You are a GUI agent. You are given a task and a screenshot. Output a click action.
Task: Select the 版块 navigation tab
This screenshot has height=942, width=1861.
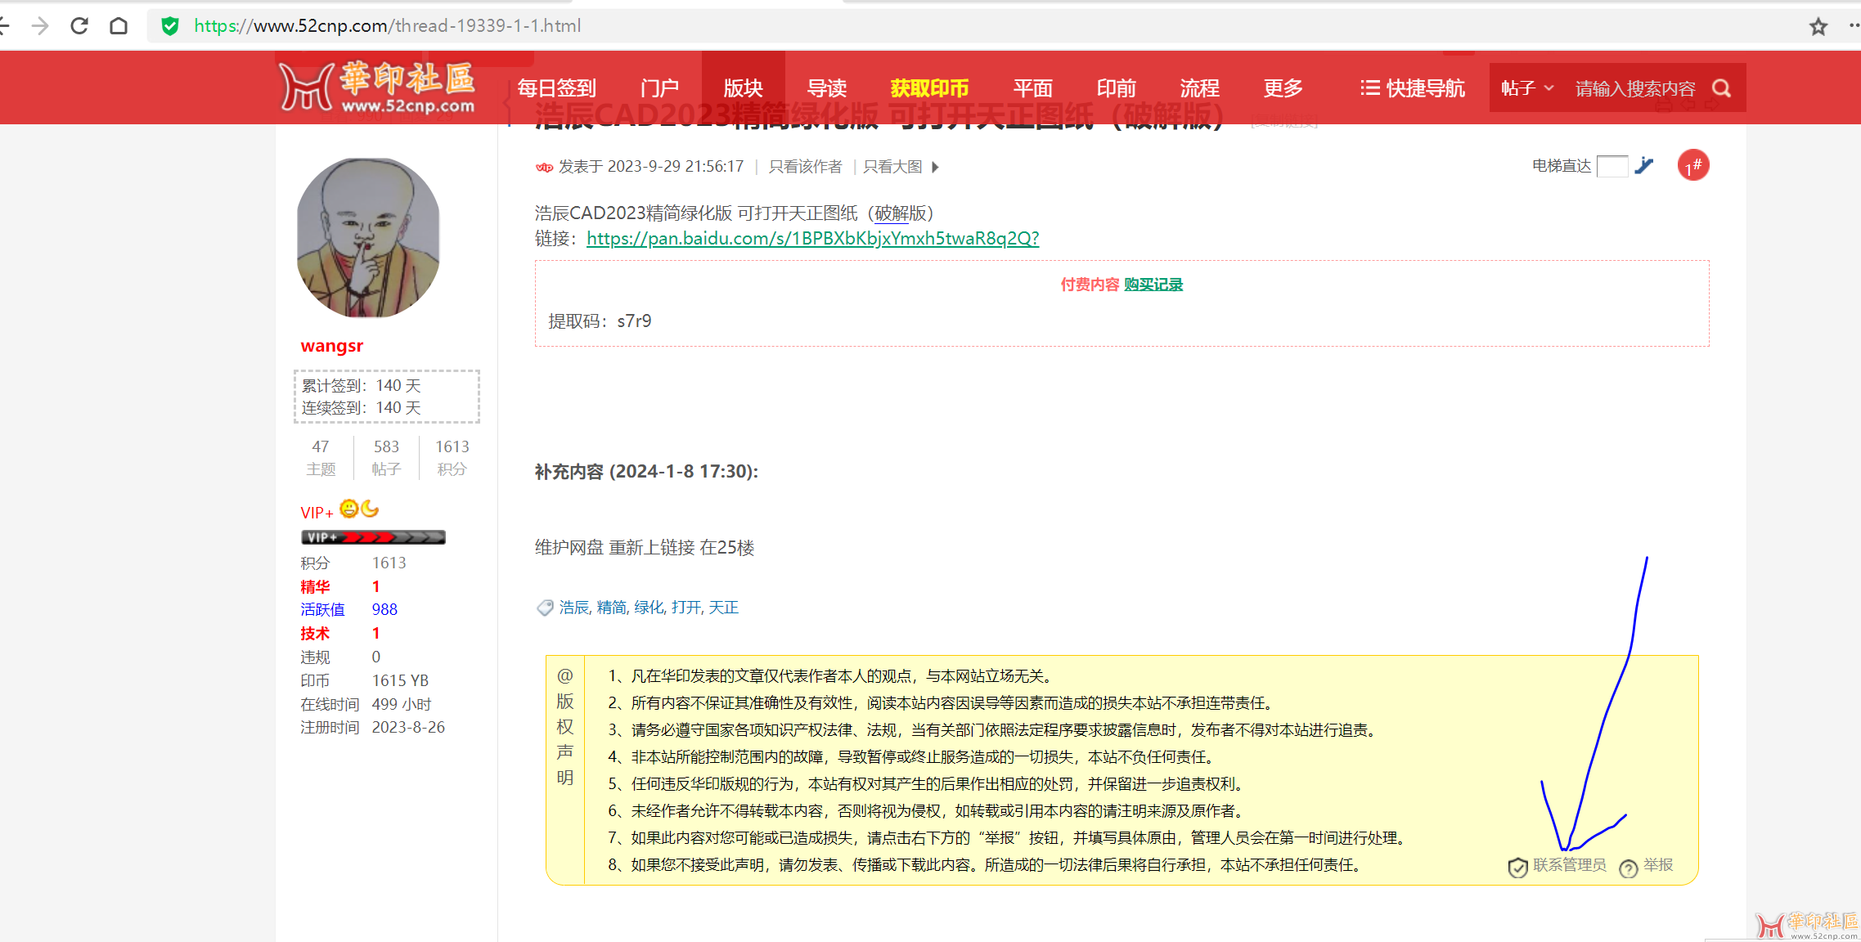tap(743, 88)
